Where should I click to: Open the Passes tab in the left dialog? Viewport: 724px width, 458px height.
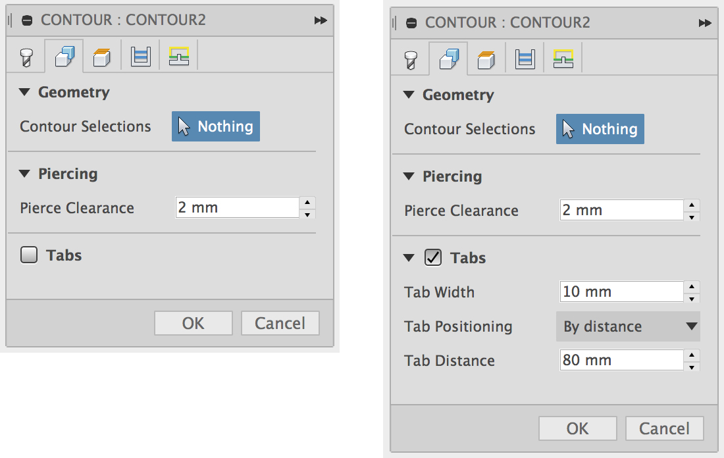click(x=141, y=57)
